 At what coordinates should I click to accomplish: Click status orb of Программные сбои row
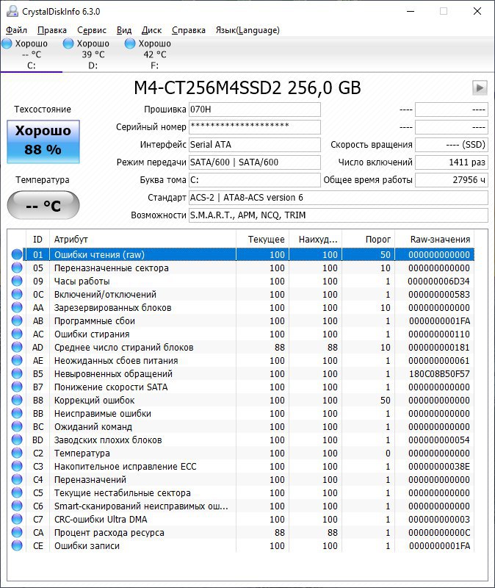click(17, 320)
